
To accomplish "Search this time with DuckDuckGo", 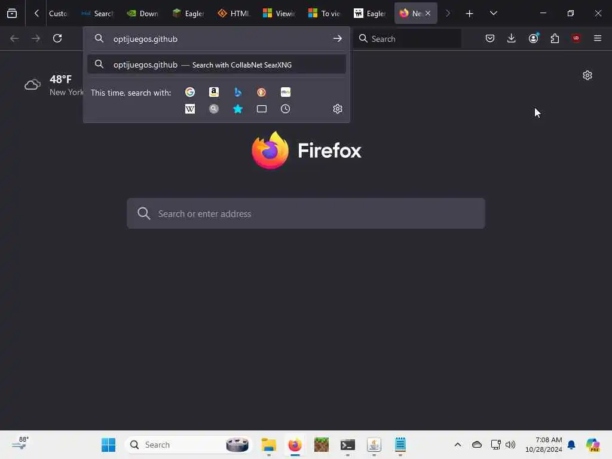I will (262, 92).
